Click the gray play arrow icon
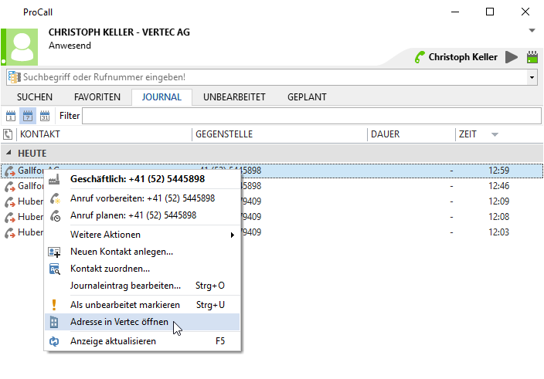544x379 pixels. point(512,57)
